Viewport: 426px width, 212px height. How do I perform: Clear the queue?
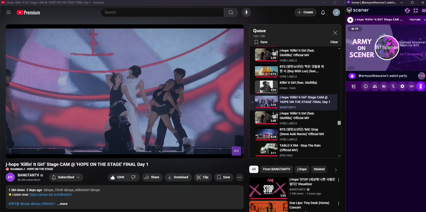[334, 42]
